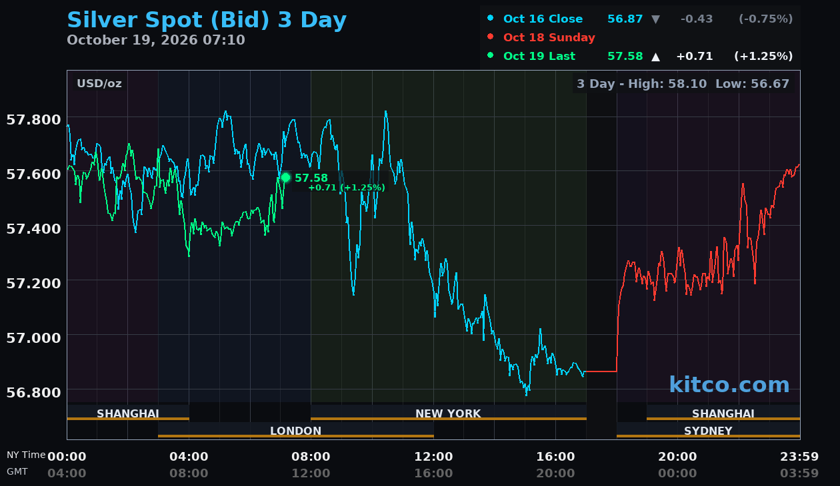
Task: Click the 57.000 y-axis label
Action: point(33,338)
